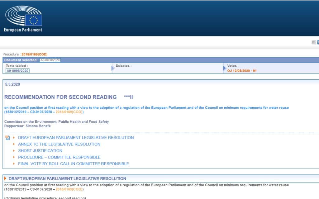Click the document icon beside the contents list
The image size is (319, 199).
[x=8, y=138]
